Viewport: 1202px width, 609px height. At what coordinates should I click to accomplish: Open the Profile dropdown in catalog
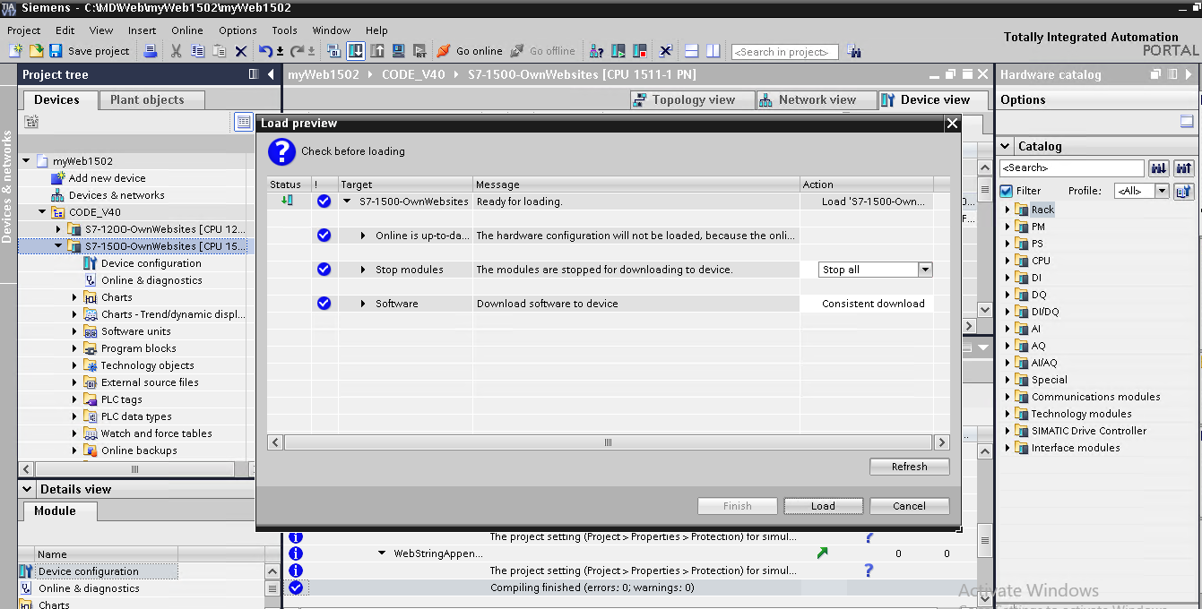pyautogui.click(x=1161, y=191)
